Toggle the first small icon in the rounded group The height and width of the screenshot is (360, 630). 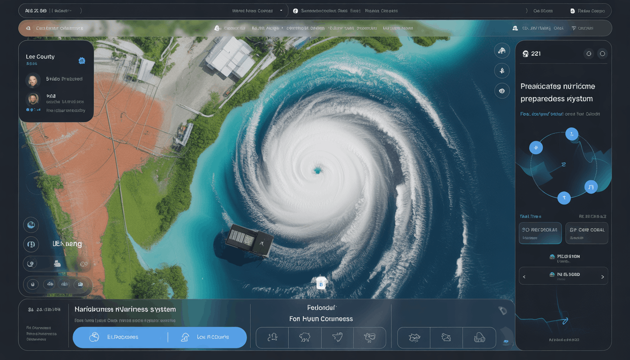click(x=32, y=284)
